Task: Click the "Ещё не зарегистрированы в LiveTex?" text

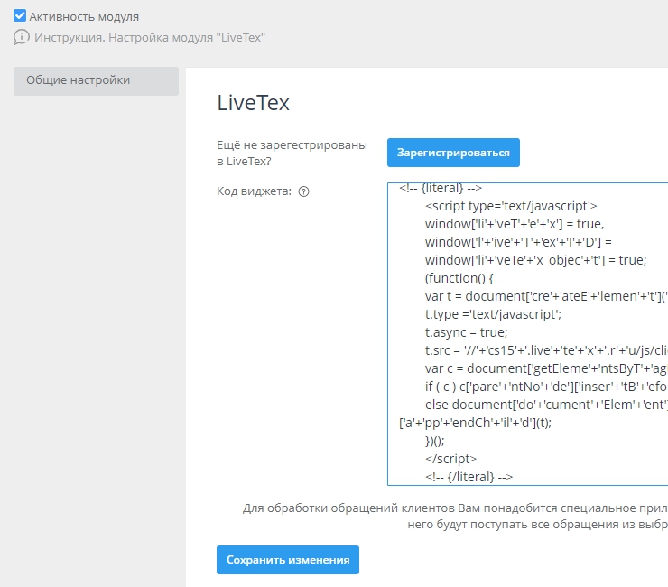Action: 292,154
